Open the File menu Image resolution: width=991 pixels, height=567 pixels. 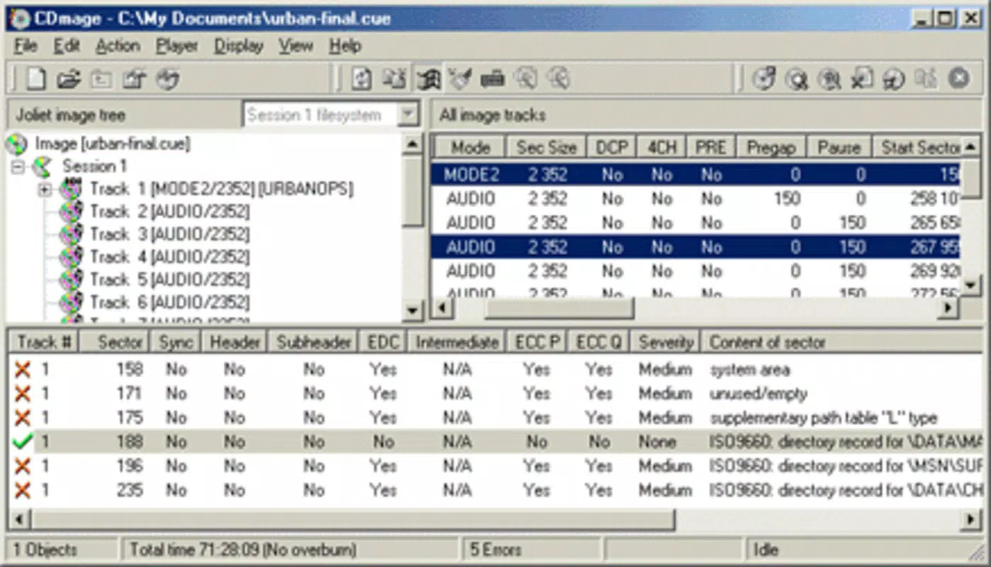tap(26, 46)
